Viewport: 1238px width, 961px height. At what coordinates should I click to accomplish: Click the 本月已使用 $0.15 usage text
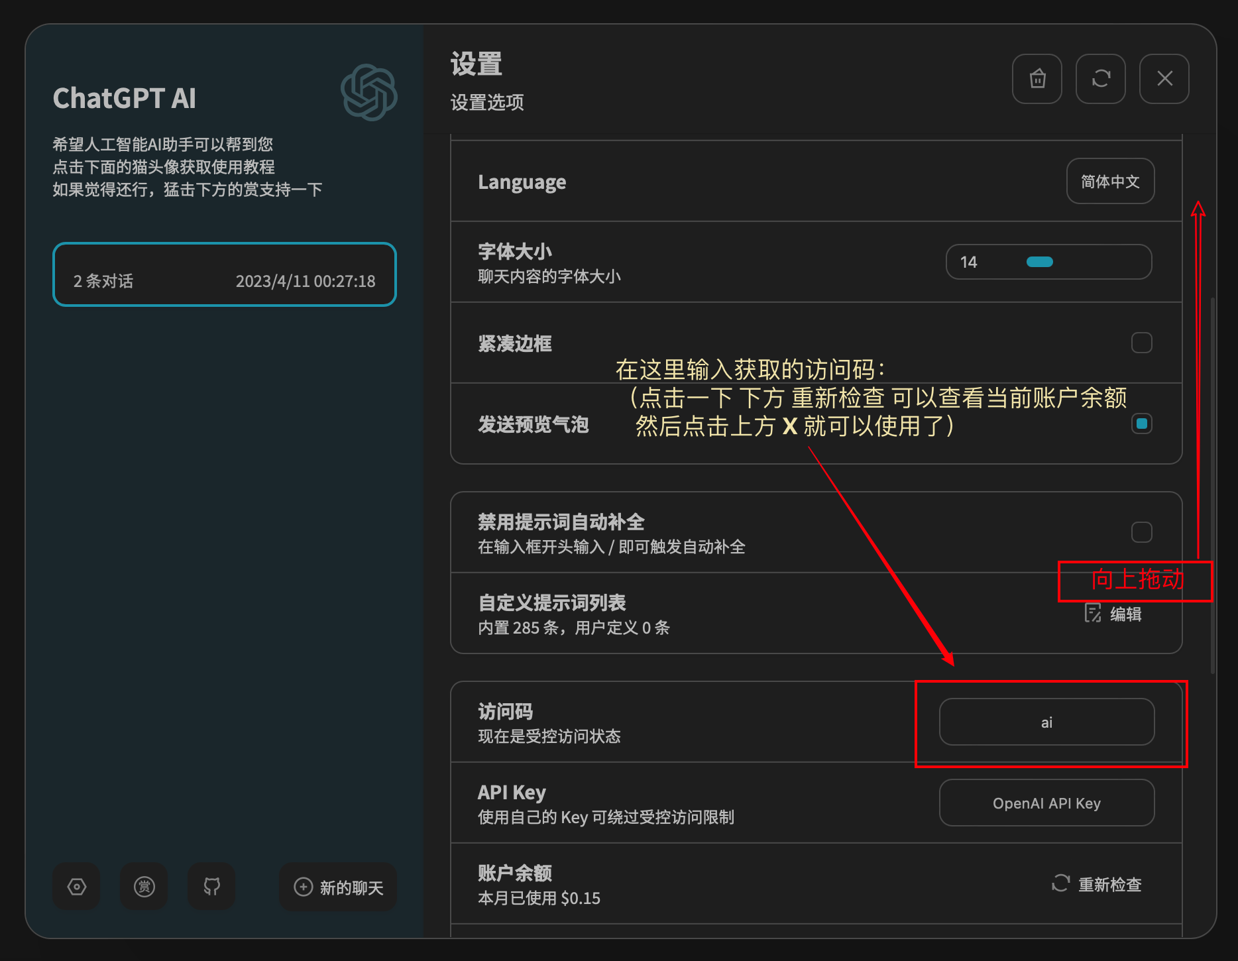tap(539, 898)
